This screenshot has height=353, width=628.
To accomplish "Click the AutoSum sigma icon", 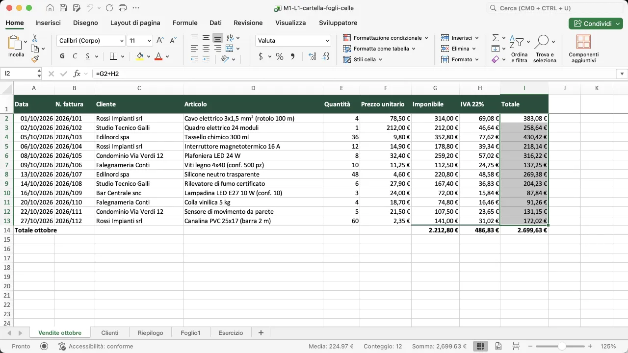I will tap(496, 38).
